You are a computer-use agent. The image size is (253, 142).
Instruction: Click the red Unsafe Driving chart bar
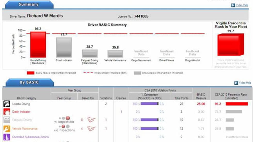click(38, 44)
